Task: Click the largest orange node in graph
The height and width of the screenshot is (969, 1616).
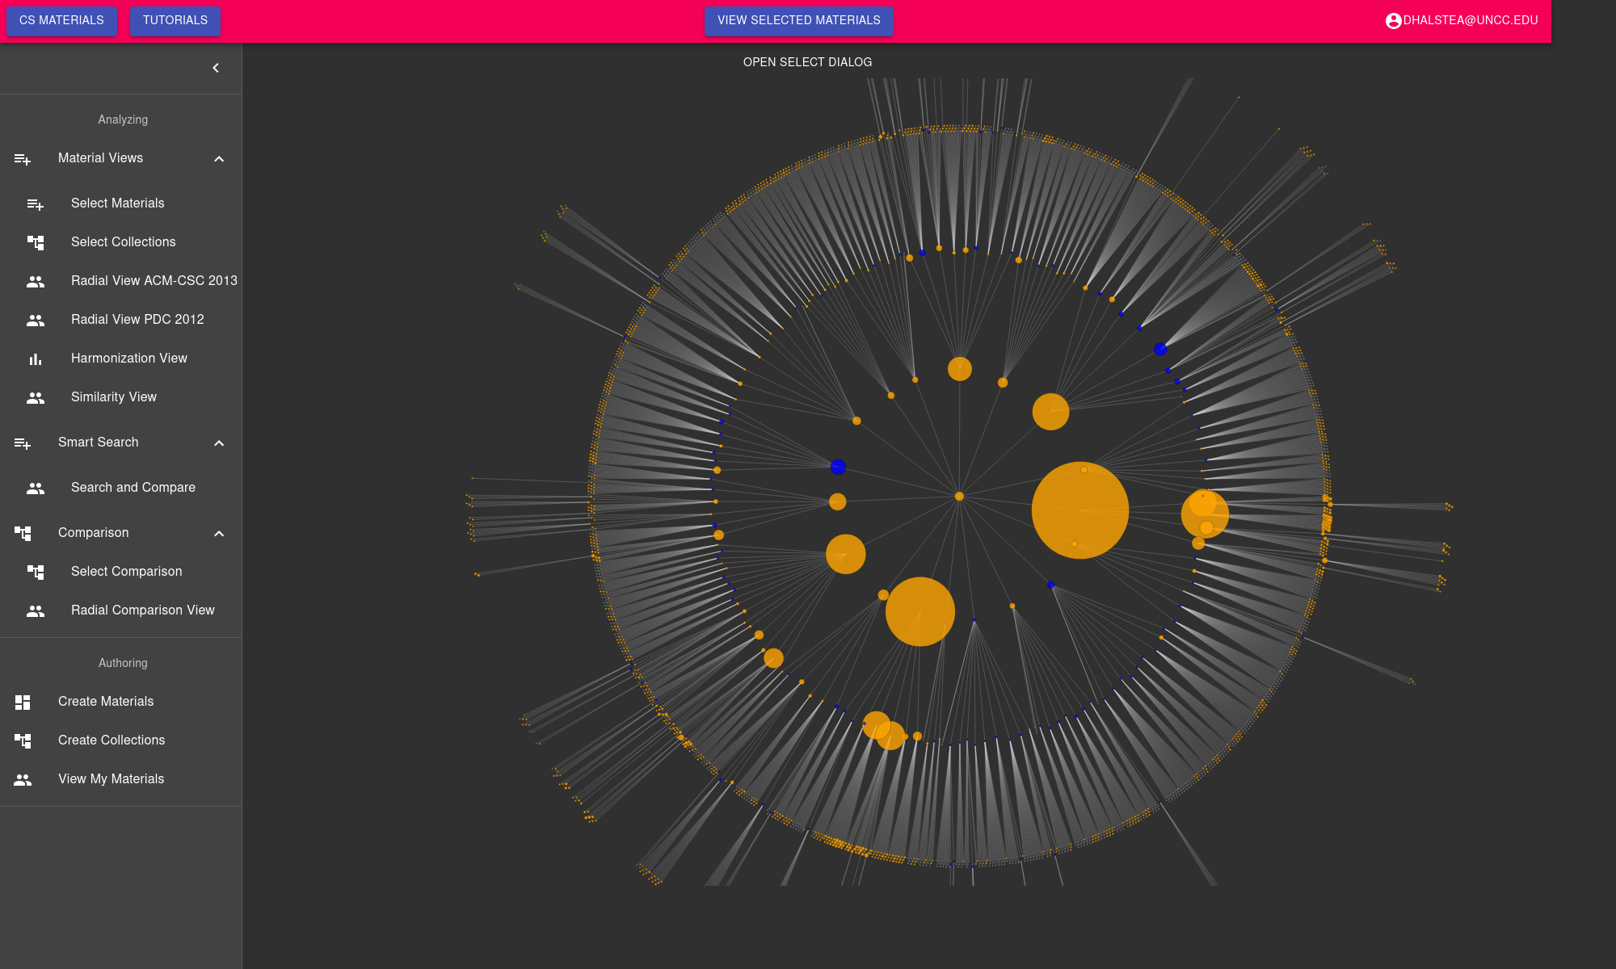Action: 1079,510
